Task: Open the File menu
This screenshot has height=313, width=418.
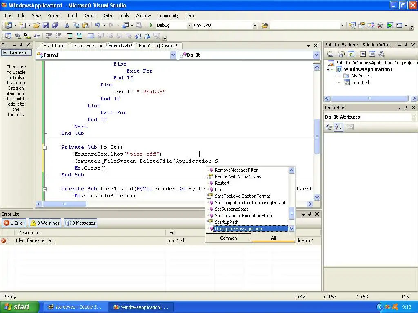Action: coord(8,15)
